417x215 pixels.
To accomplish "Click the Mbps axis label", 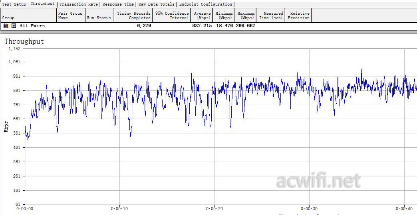I will [x=6, y=127].
